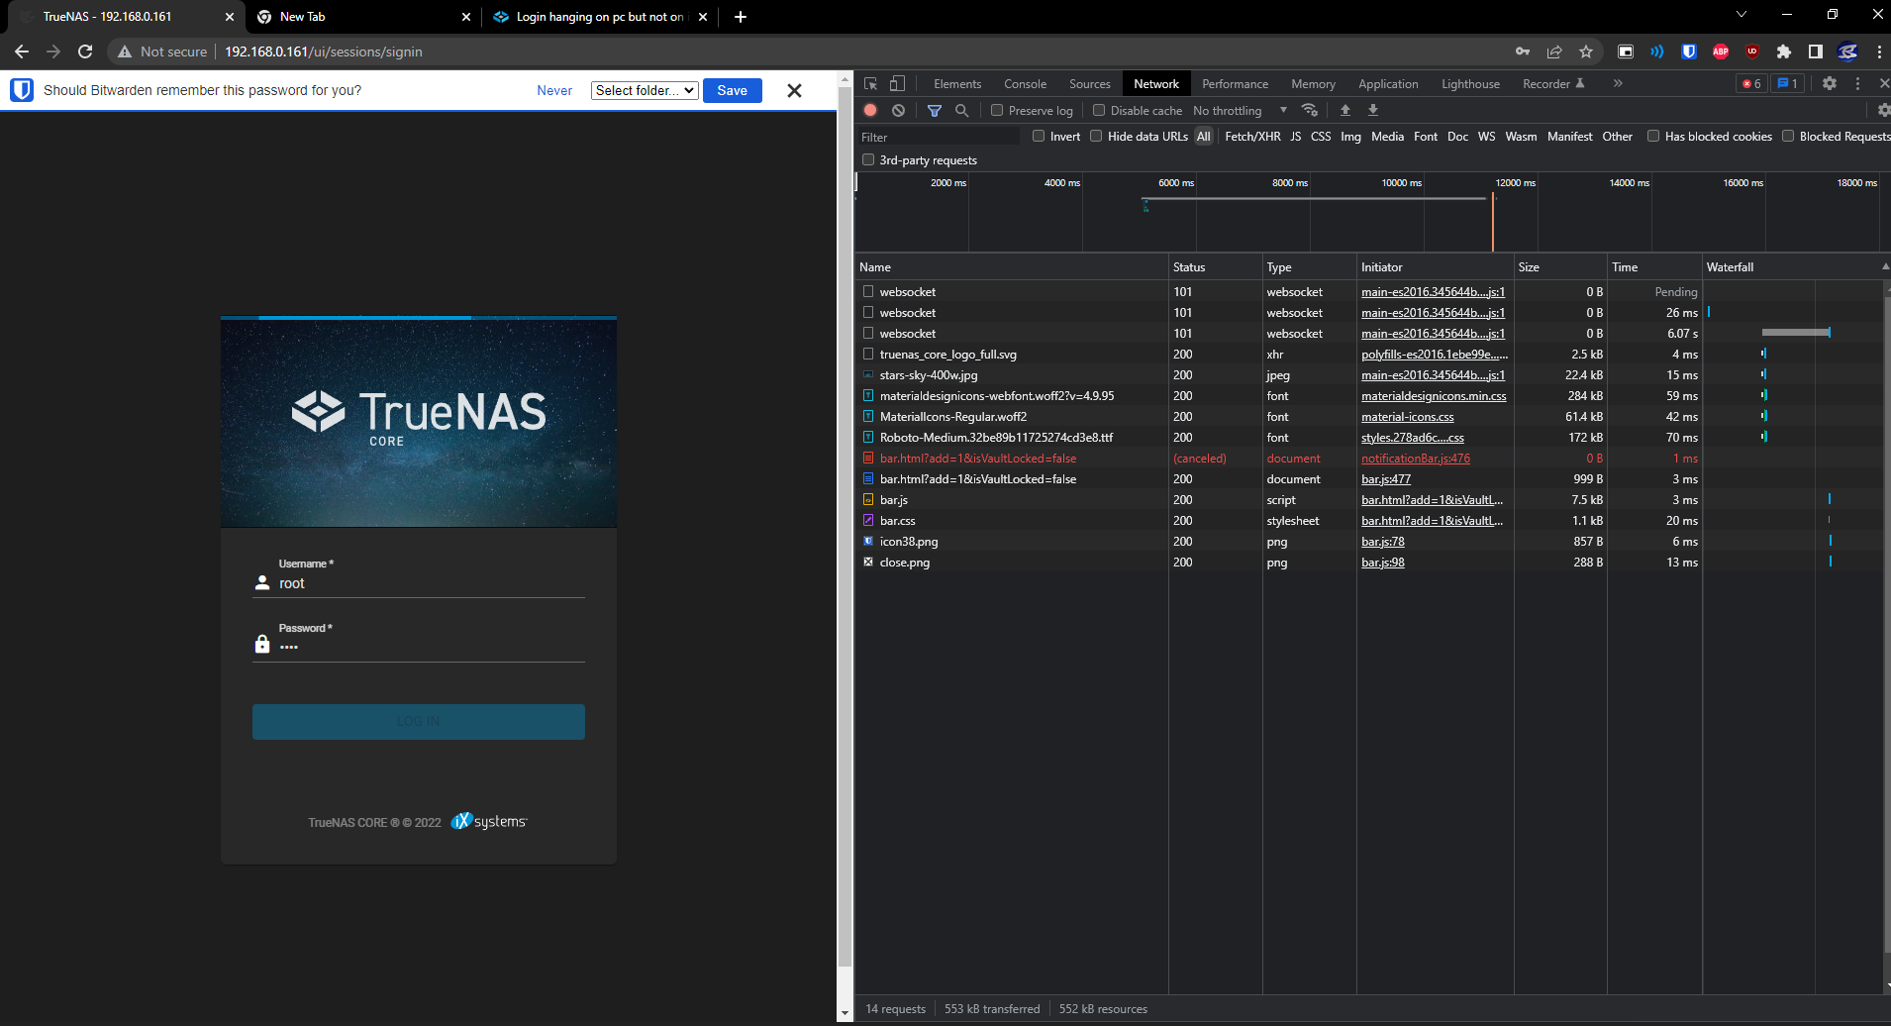Screen dimensions: 1891x1026
Task: Open the network search magnifier
Action: [961, 110]
